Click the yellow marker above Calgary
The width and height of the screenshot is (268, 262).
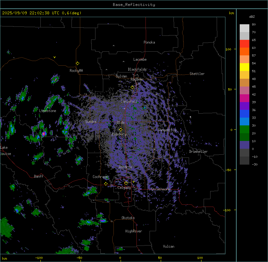click(x=126, y=183)
